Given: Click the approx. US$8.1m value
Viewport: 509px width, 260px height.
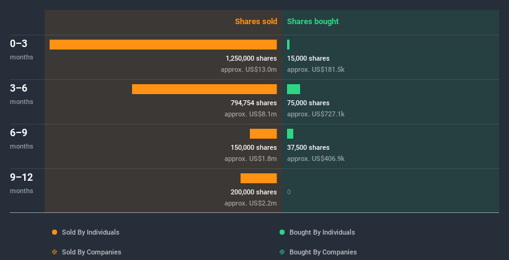Looking at the screenshot, I should [x=250, y=114].
